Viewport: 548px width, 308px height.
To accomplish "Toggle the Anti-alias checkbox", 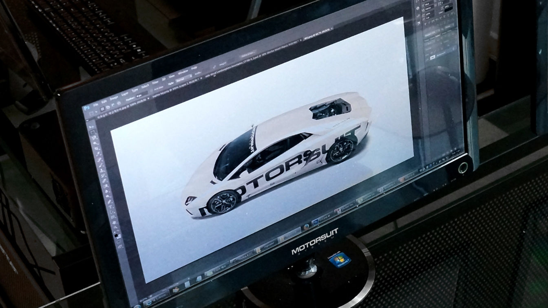I will tap(151, 90).
